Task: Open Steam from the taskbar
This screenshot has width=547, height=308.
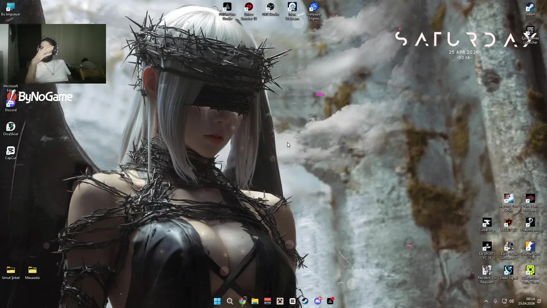Action: pos(305,301)
